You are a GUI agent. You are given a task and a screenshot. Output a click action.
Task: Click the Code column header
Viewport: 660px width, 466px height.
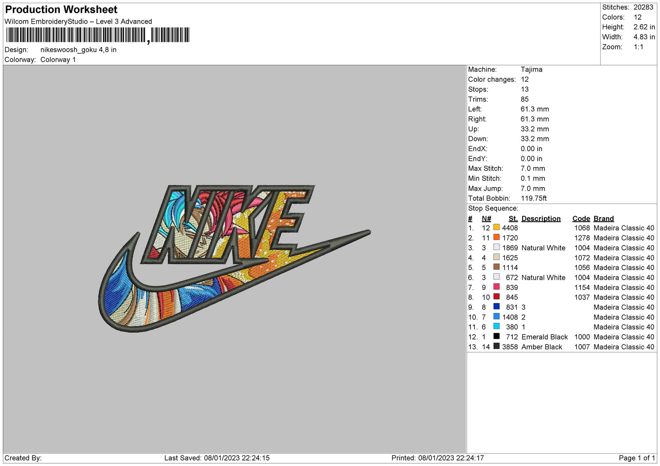(x=581, y=219)
